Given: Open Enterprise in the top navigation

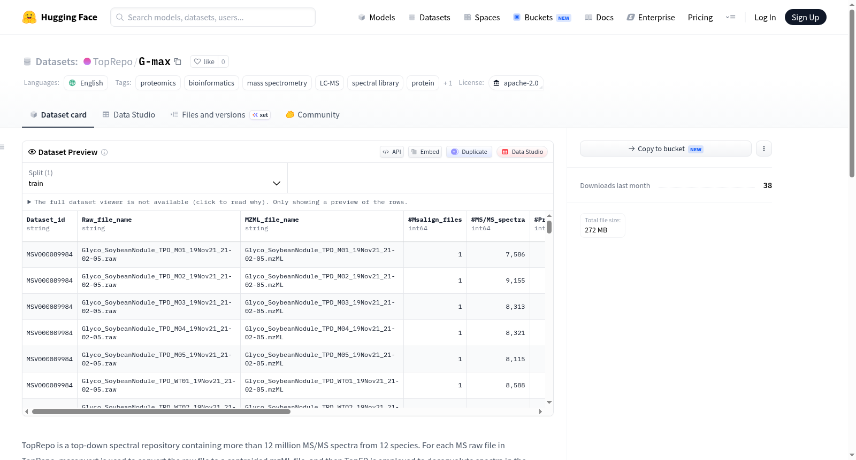Looking at the screenshot, I should [x=651, y=17].
